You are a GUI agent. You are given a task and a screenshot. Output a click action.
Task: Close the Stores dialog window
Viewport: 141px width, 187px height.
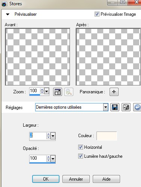[x=136, y=2]
